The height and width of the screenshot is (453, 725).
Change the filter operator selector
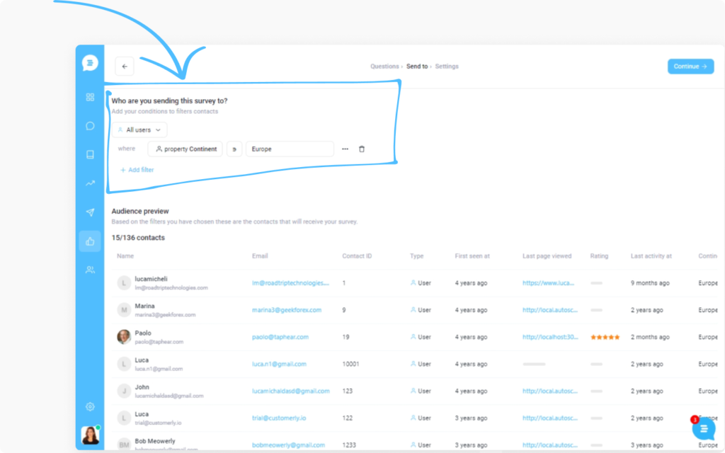[234, 149]
